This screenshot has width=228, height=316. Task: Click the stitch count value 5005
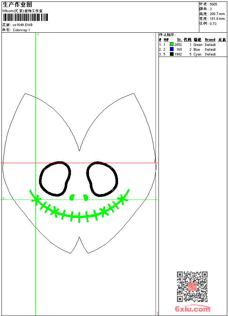(x=213, y=4)
